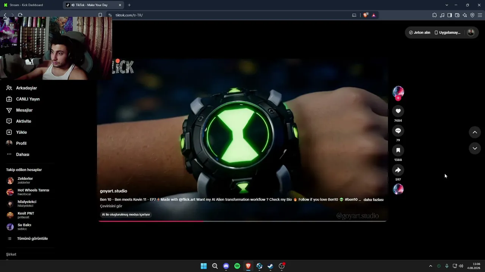Mute the TikTok tab via its speaker icon
This screenshot has height=272, width=485.
click(x=73, y=5)
